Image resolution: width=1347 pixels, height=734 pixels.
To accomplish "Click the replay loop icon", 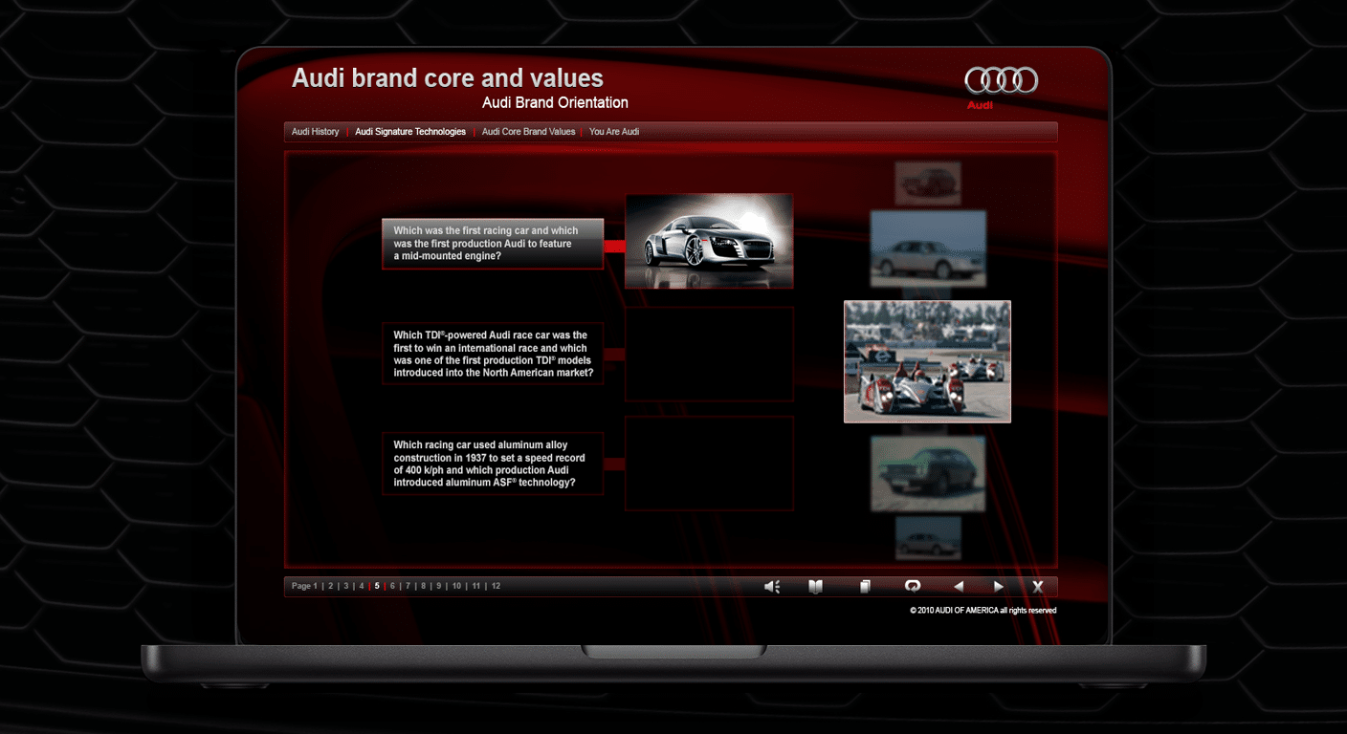I will click(x=912, y=587).
